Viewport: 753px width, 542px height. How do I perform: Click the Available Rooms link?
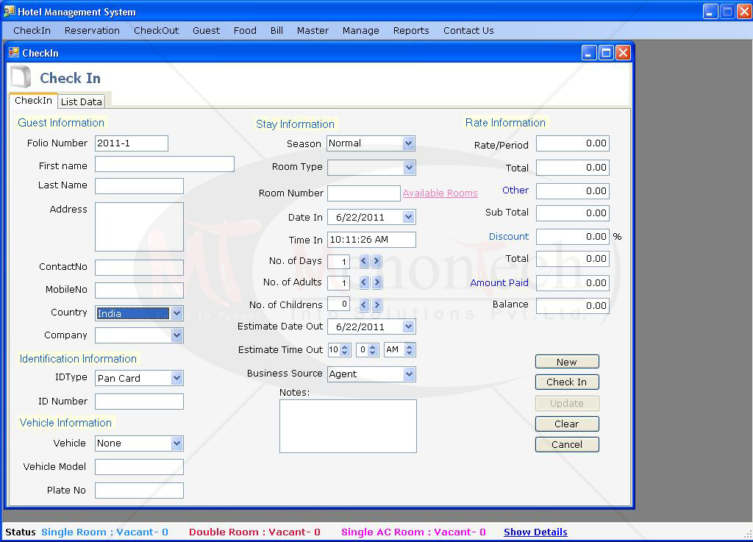click(x=440, y=193)
